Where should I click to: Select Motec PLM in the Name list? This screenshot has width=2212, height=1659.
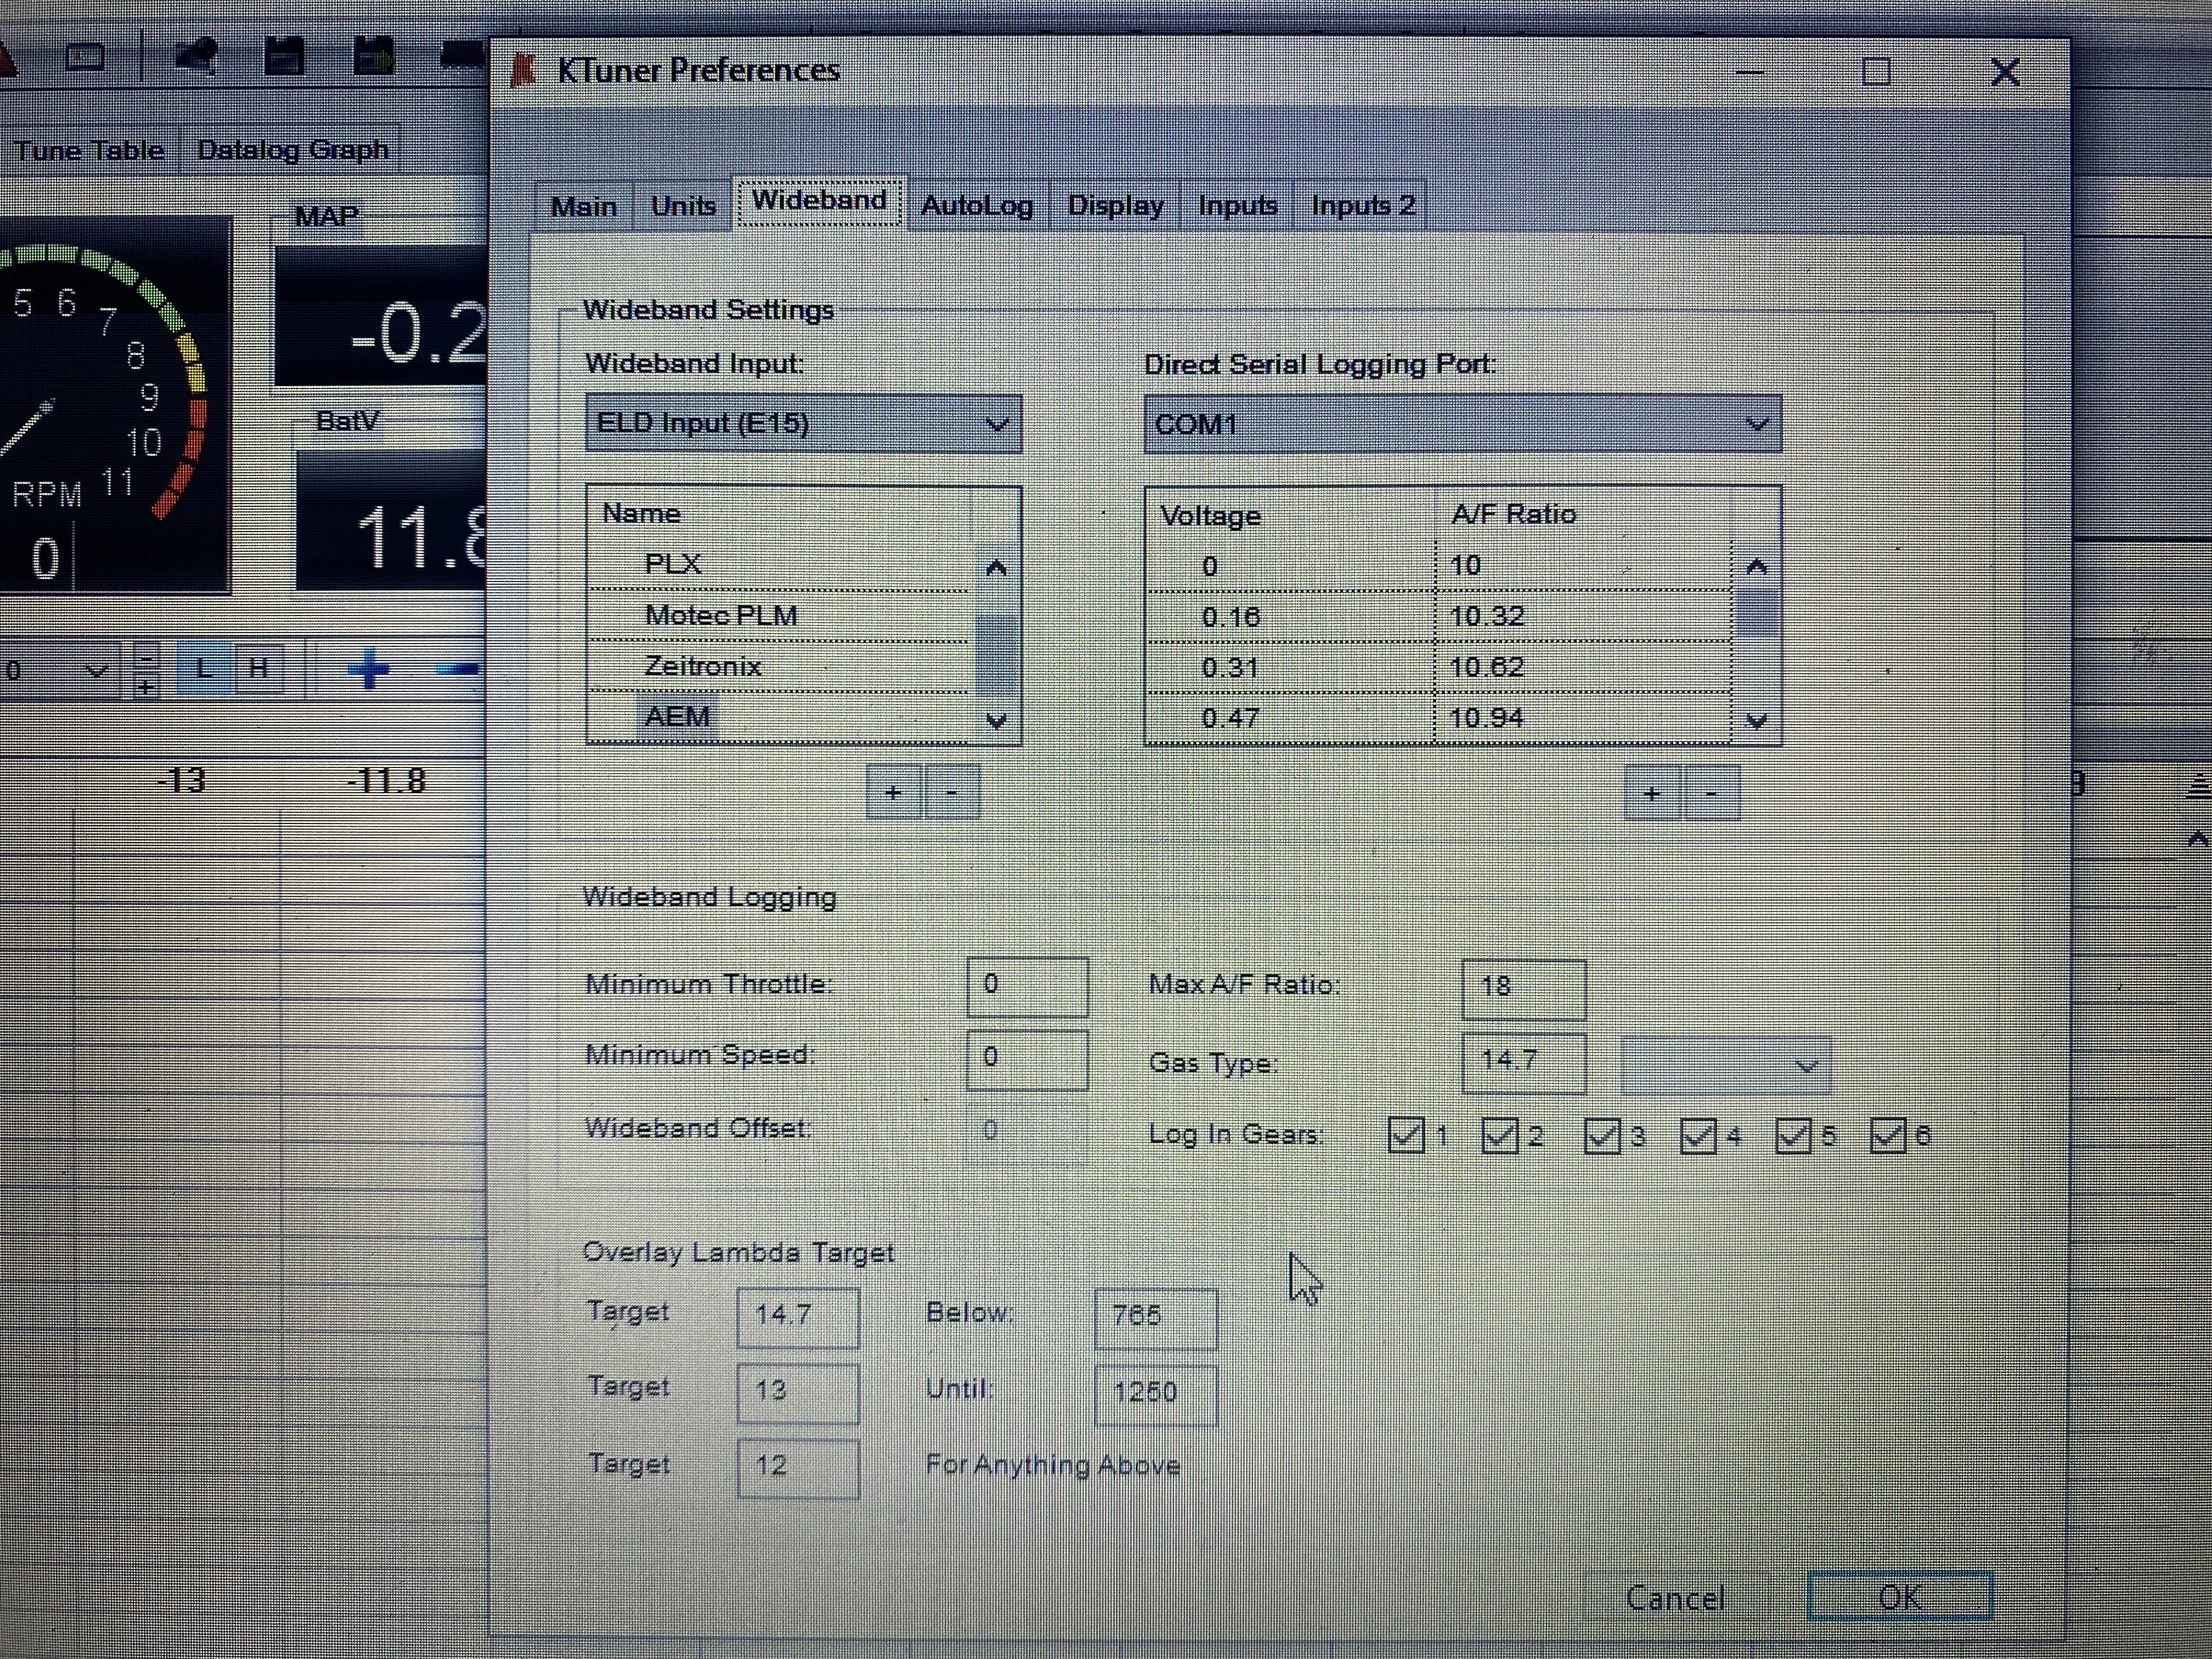pos(779,616)
